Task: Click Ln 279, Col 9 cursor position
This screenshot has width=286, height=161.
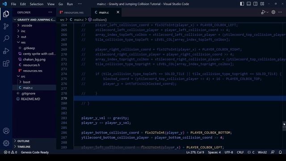Action: tap(195, 152)
